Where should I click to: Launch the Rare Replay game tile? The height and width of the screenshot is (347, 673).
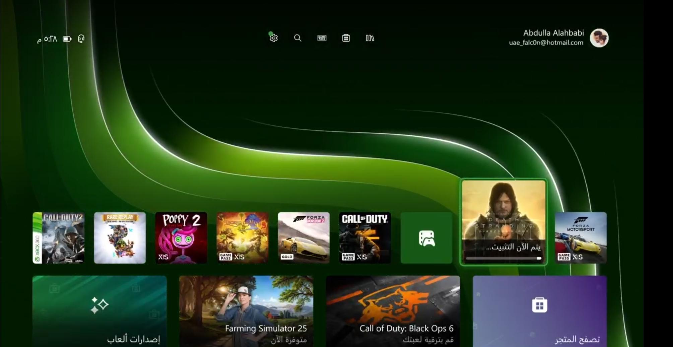(120, 238)
